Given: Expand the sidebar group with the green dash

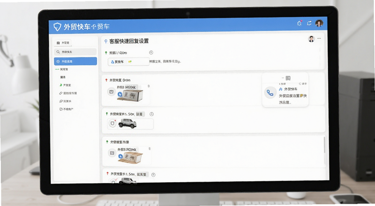Looking at the screenshot, I should (61, 69).
